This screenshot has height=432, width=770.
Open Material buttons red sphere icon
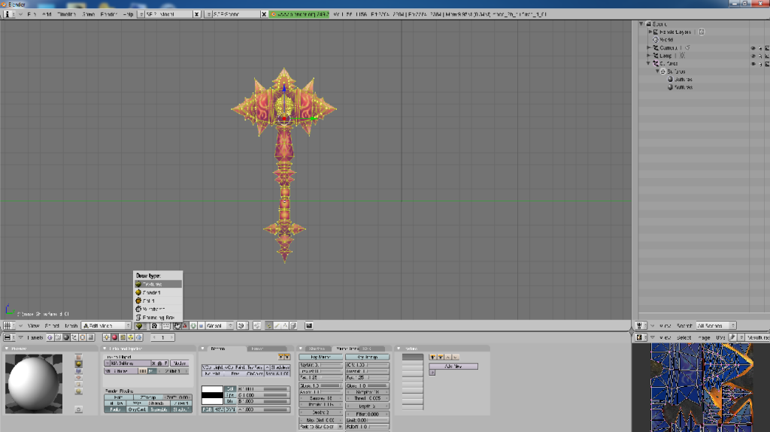pos(114,337)
